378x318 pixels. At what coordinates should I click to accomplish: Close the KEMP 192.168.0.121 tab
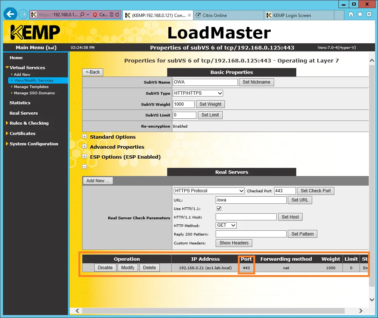189,15
